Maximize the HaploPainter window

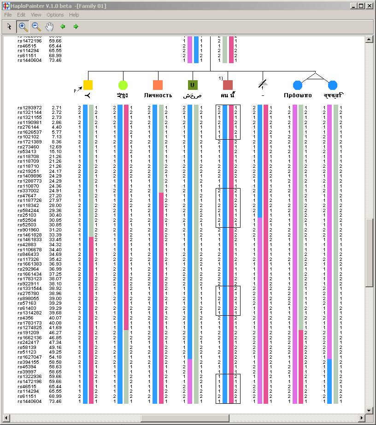pyautogui.click(x=361, y=6)
